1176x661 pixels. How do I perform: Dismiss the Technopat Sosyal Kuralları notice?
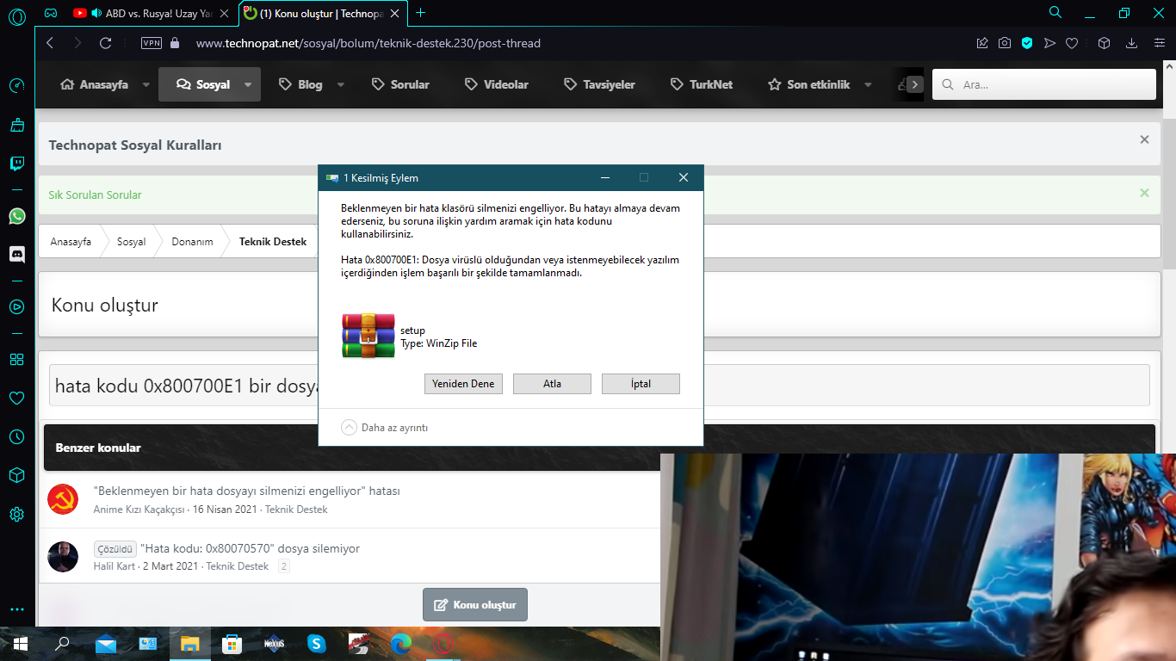pos(1144,139)
